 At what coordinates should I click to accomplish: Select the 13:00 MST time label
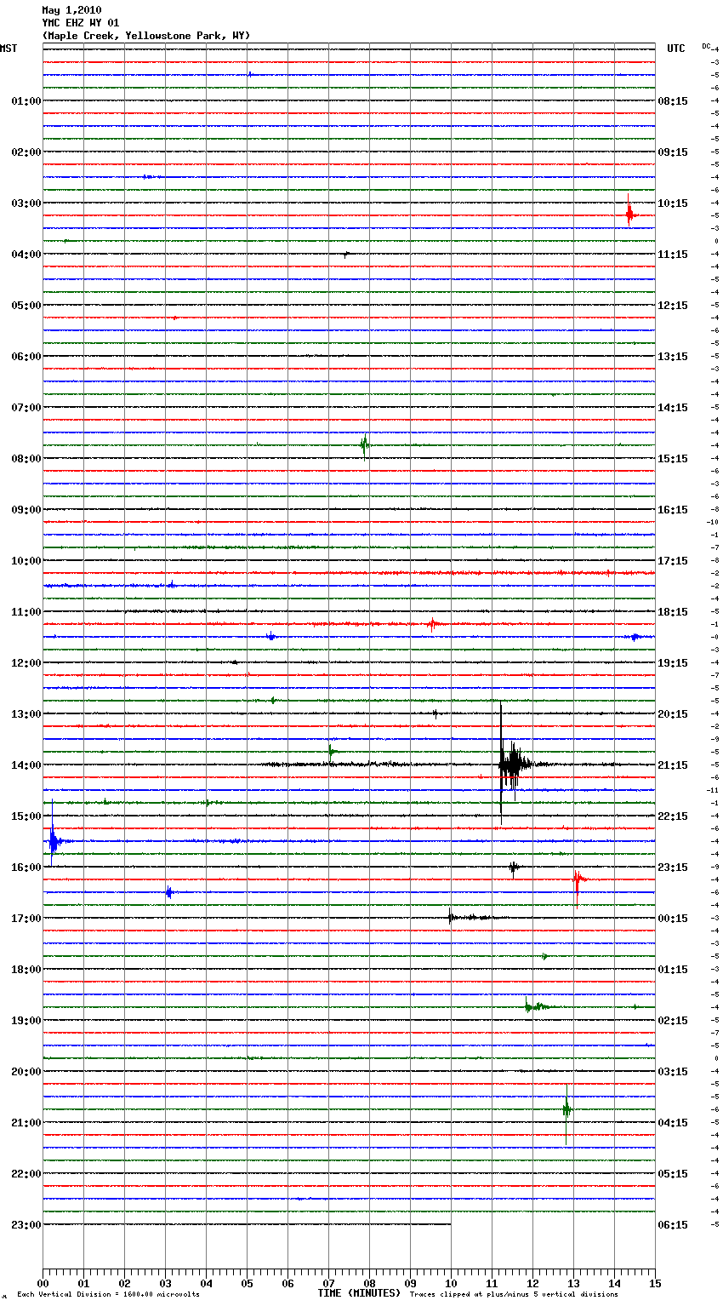(26, 714)
